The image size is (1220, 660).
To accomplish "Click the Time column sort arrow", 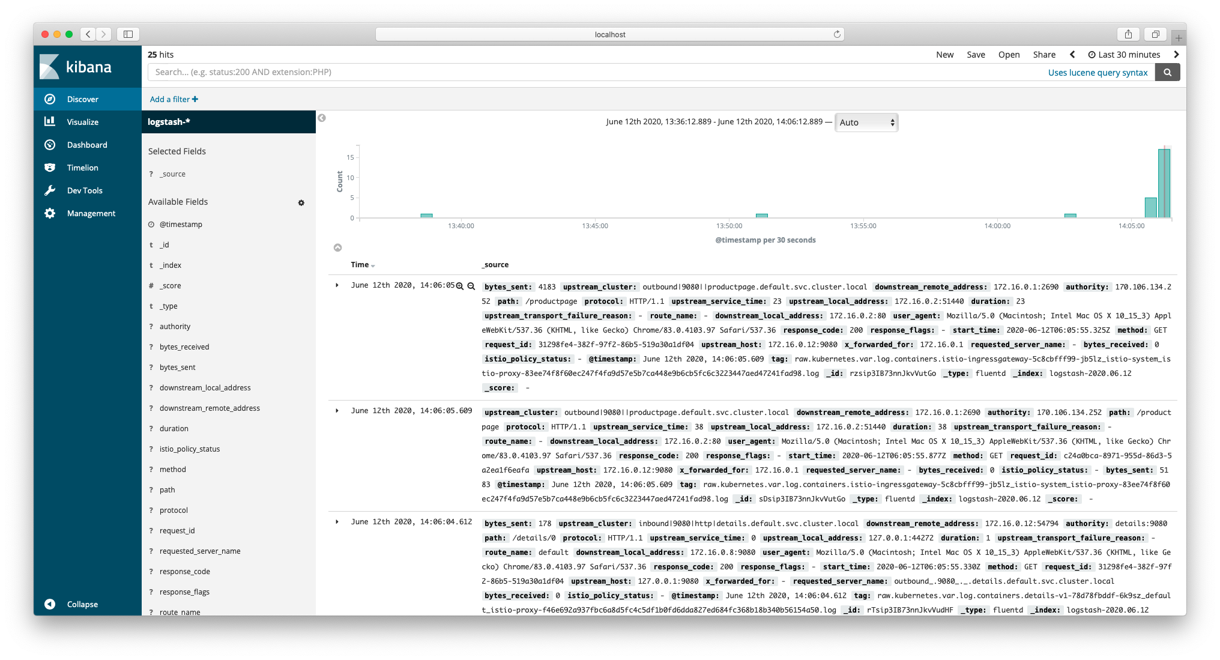I will (373, 265).
